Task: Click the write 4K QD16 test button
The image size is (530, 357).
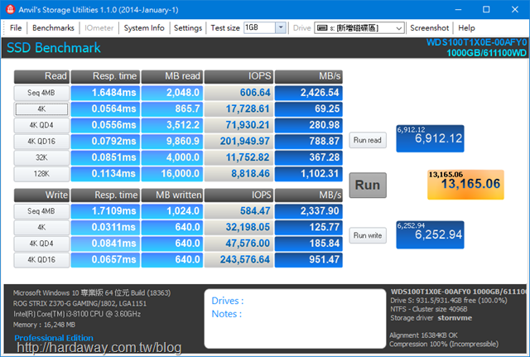Action: (x=41, y=259)
